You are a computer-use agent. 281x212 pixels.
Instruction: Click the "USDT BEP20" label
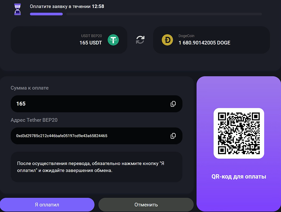(x=92, y=36)
